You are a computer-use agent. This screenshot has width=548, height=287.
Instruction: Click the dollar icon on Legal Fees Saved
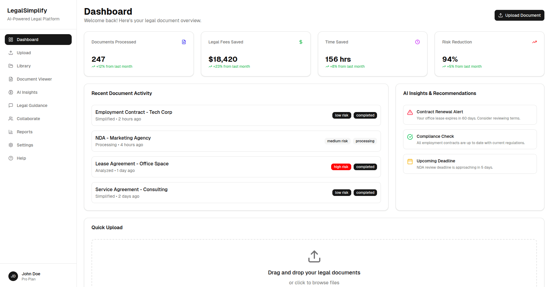coord(301,42)
